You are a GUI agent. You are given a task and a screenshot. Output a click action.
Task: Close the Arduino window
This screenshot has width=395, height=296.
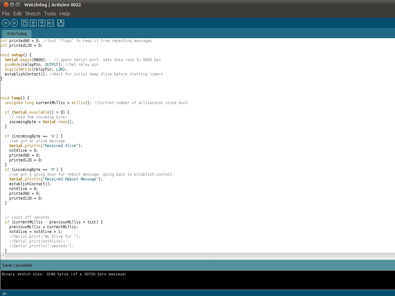tap(6, 5)
